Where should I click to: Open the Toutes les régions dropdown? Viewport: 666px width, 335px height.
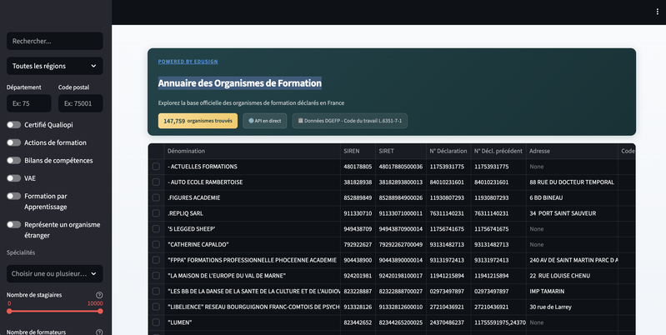tap(55, 66)
